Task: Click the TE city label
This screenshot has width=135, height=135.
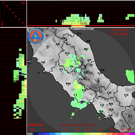Action: (x=91, y=65)
